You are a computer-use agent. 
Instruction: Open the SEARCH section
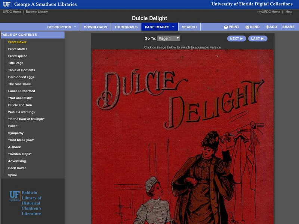[189, 27]
